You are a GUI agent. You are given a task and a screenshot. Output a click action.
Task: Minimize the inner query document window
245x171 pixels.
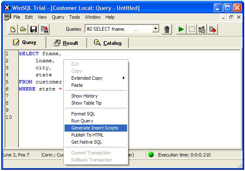pyautogui.click(x=223, y=17)
